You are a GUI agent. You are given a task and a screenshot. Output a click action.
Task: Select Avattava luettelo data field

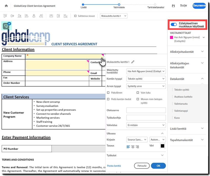[183, 97]
